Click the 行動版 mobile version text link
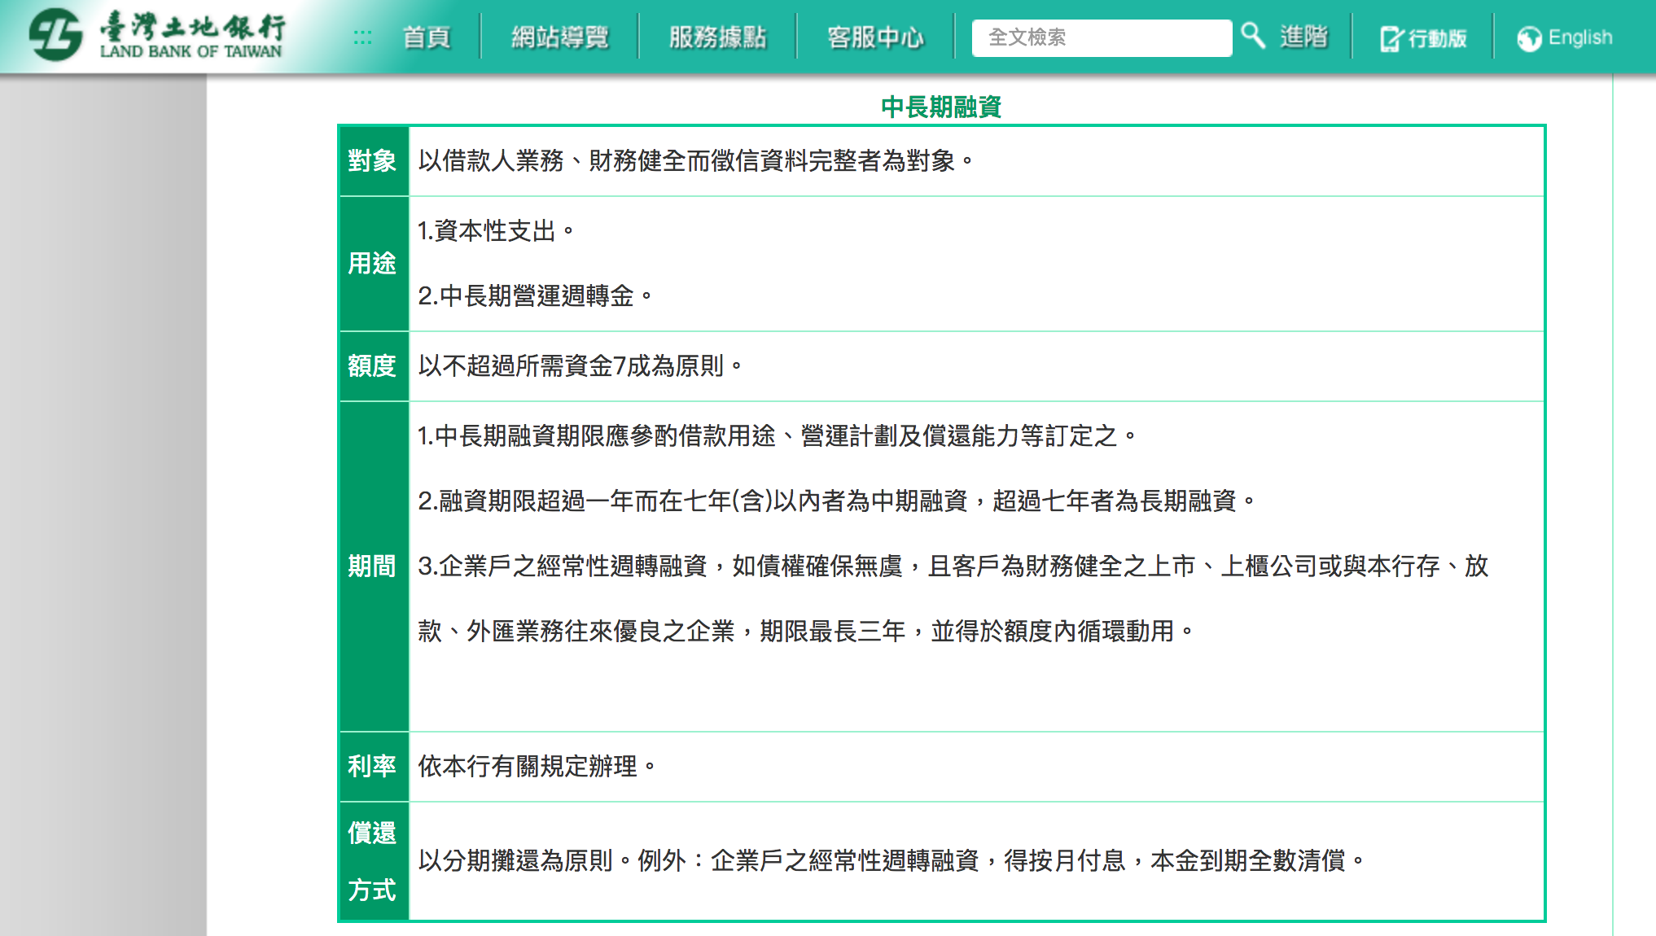This screenshot has height=936, width=1656. coord(1437,38)
